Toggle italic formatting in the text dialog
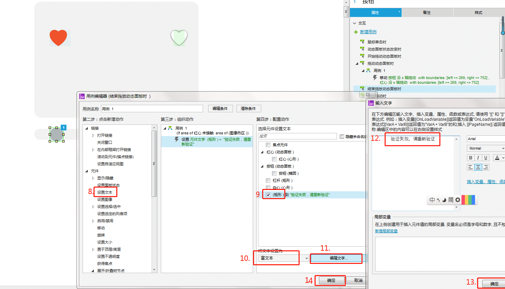Viewport: 505px width, 289px height. coord(478,158)
